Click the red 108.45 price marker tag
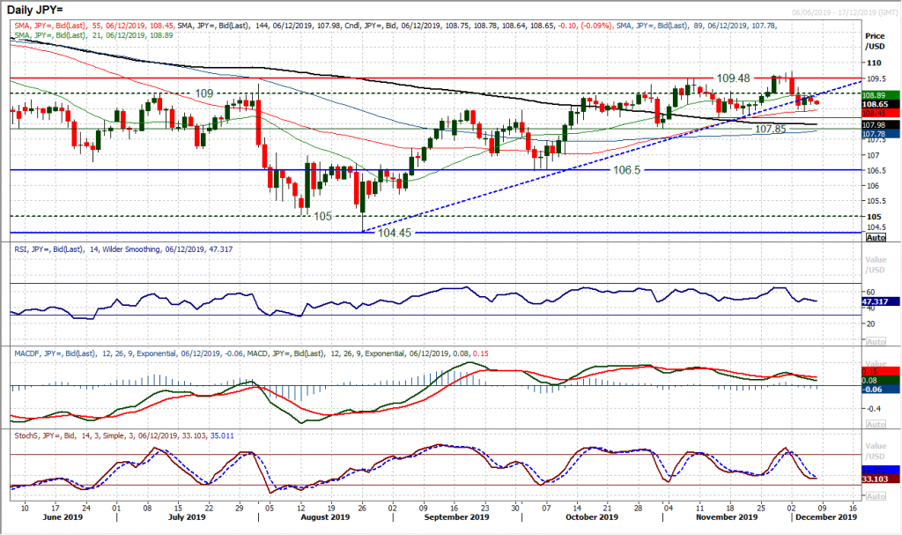 [880, 113]
